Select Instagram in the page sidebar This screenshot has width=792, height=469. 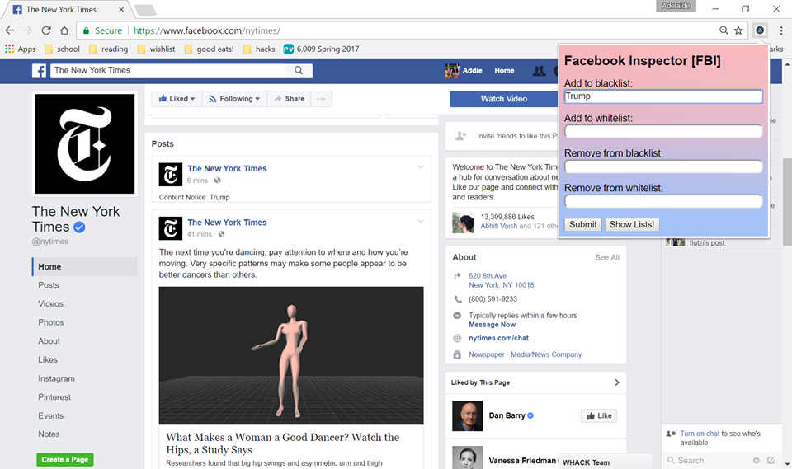57,378
